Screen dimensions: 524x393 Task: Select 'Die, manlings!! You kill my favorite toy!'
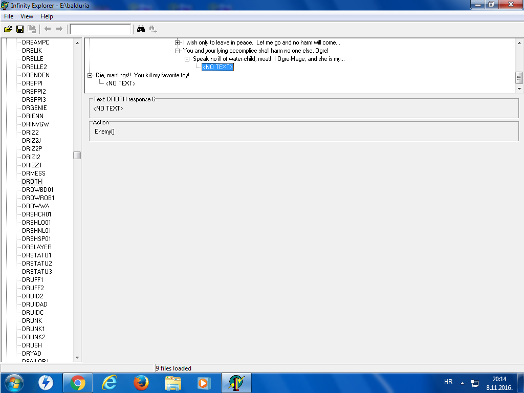click(142, 75)
